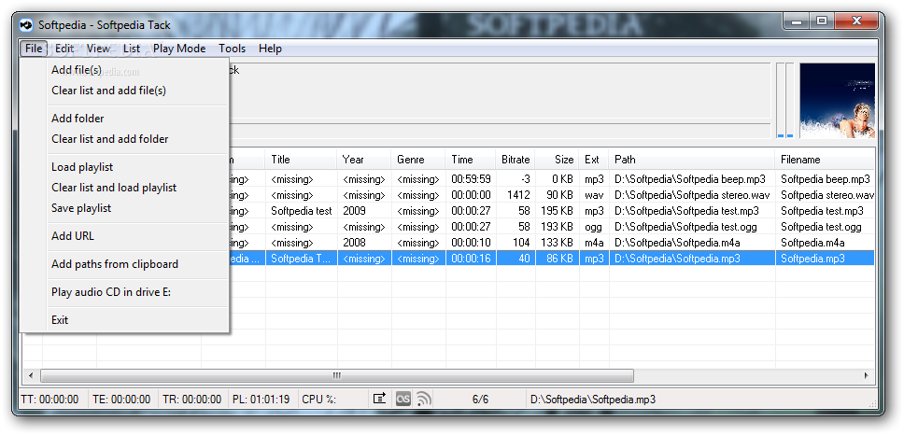Select the Softpedia test.ogg filename cell
Screen dimensions: 904x435
[x=825, y=227]
